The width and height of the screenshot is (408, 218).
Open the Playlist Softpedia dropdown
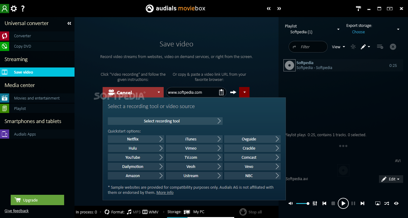click(x=338, y=29)
